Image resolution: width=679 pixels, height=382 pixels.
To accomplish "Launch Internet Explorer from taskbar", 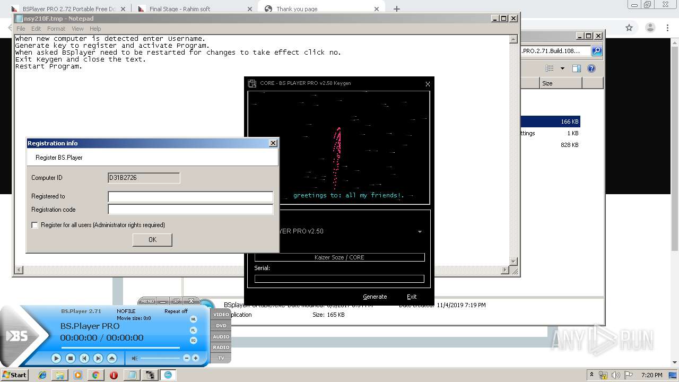I will 42,375.
